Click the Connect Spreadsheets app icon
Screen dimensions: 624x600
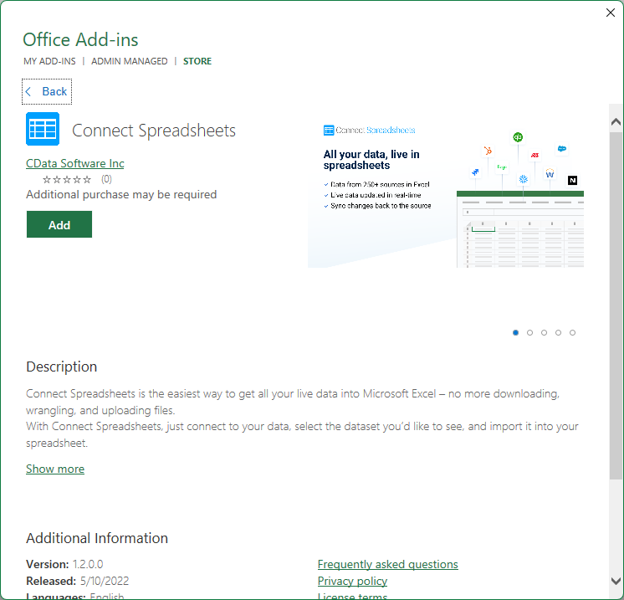(43, 130)
